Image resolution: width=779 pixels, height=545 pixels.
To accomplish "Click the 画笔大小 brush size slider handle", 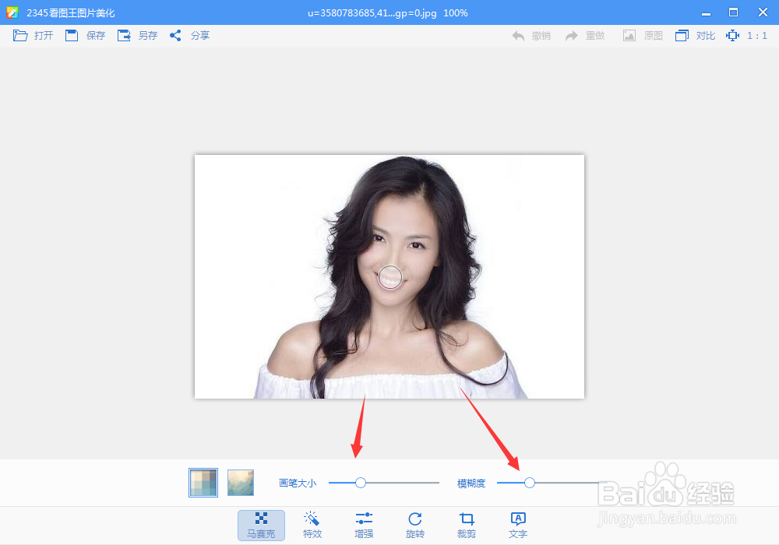I will (361, 483).
